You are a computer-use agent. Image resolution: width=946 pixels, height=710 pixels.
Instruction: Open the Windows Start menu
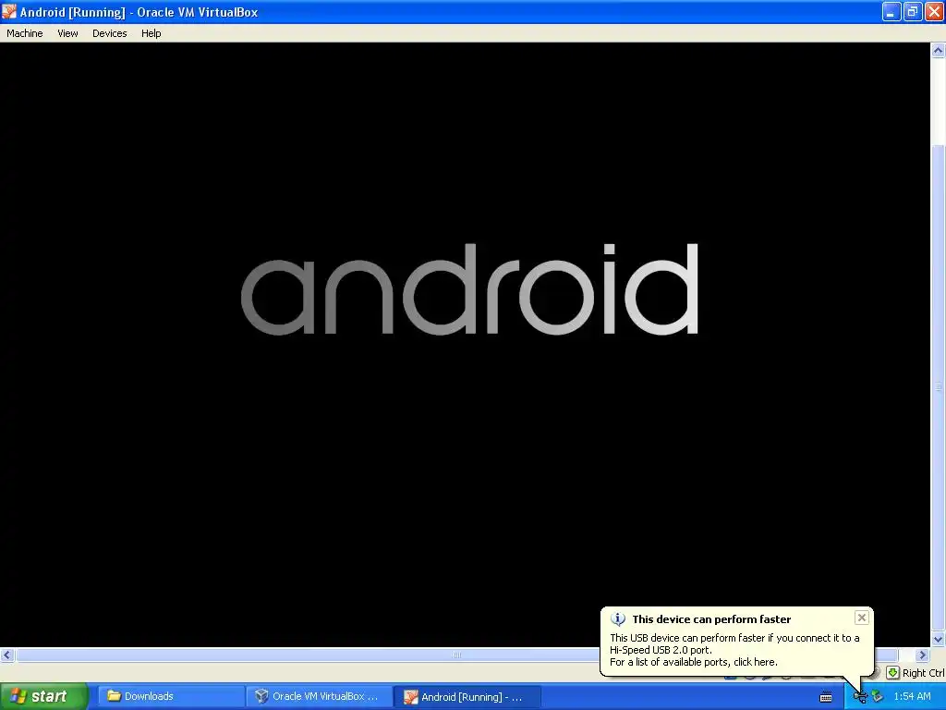pos(43,697)
